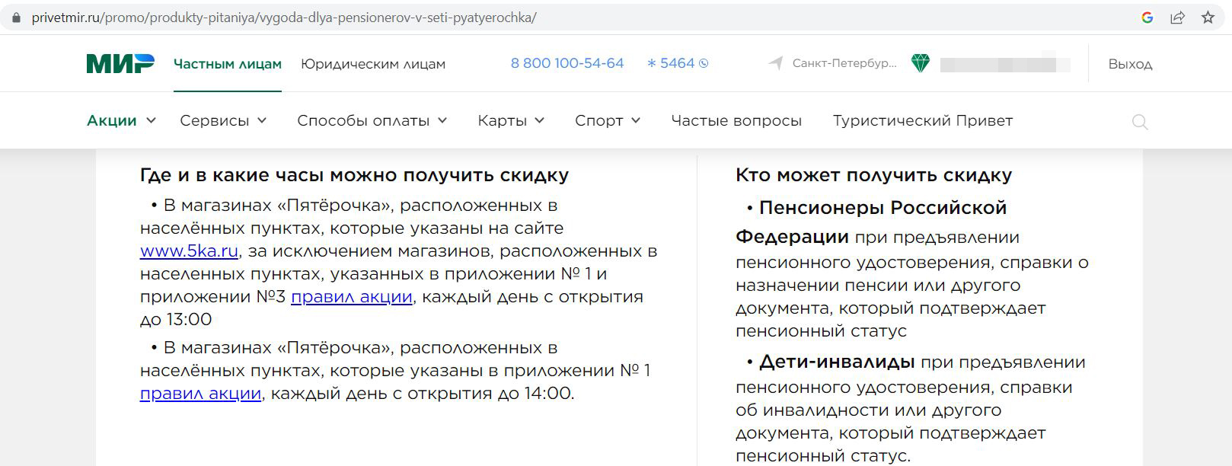Click heading 'Где и в какие часы можно получить скидку'
The height and width of the screenshot is (466, 1232).
click(x=354, y=175)
